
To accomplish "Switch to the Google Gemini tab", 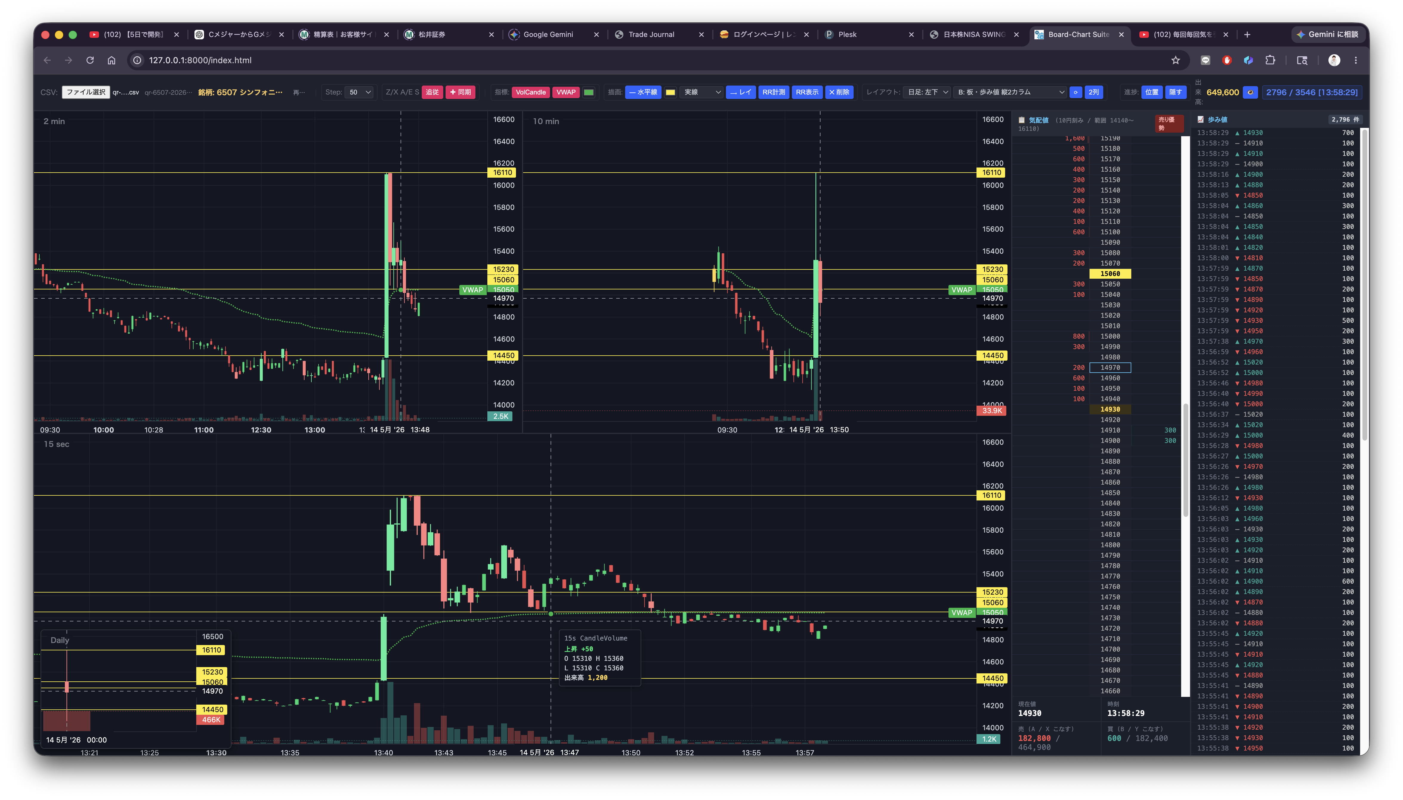I will [554, 34].
